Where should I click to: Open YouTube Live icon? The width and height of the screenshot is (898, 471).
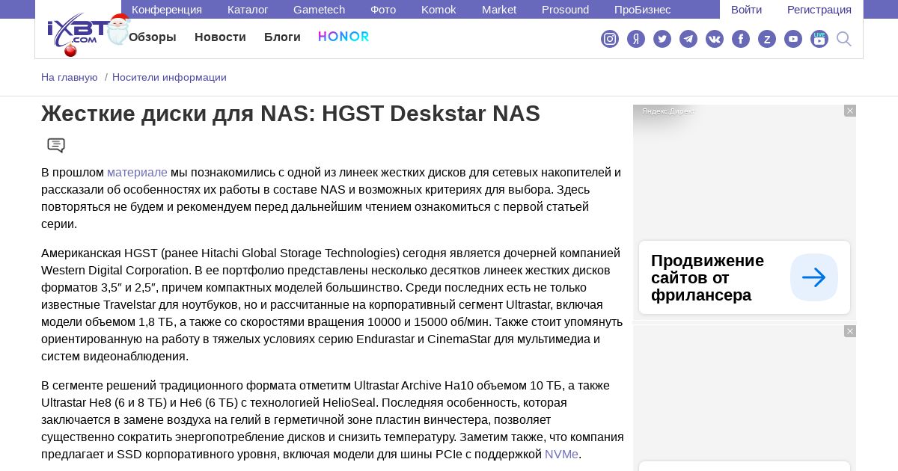(819, 39)
